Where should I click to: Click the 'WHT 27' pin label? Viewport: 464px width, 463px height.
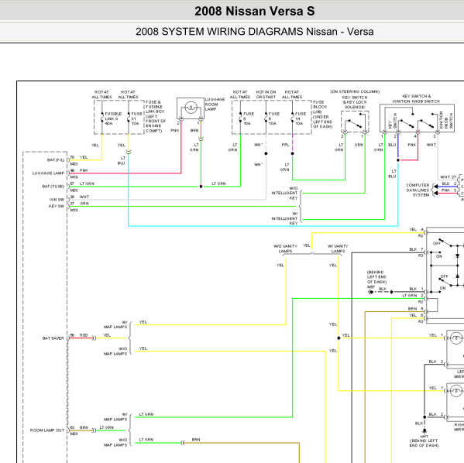(448, 177)
